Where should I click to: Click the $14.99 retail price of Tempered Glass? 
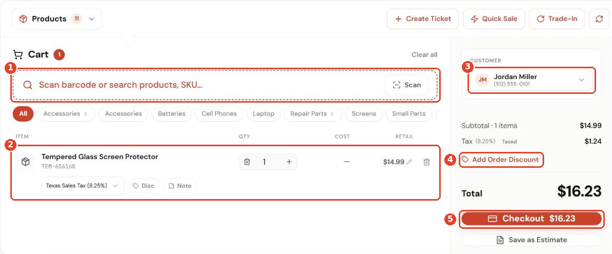point(393,162)
